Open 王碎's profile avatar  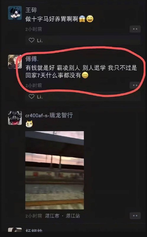coord(15,13)
